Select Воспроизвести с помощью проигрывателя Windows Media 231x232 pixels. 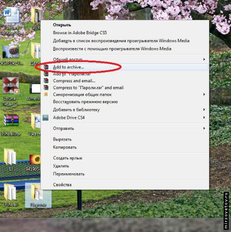click(x=112, y=49)
